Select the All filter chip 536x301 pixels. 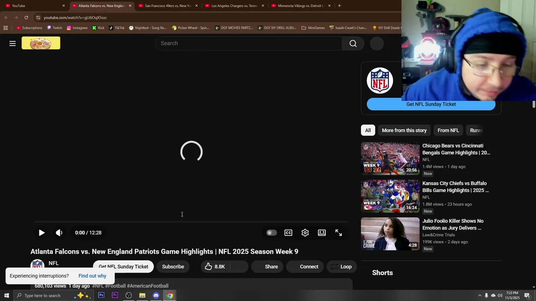(x=368, y=130)
